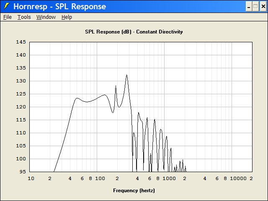
Task: Click the 140 dB y-axis label
Action: coord(21,55)
